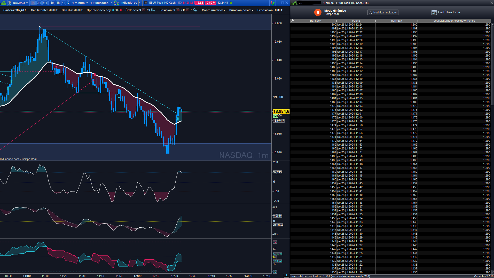Select row 1476 jue 25 jul 2024 12:00

click(390, 118)
